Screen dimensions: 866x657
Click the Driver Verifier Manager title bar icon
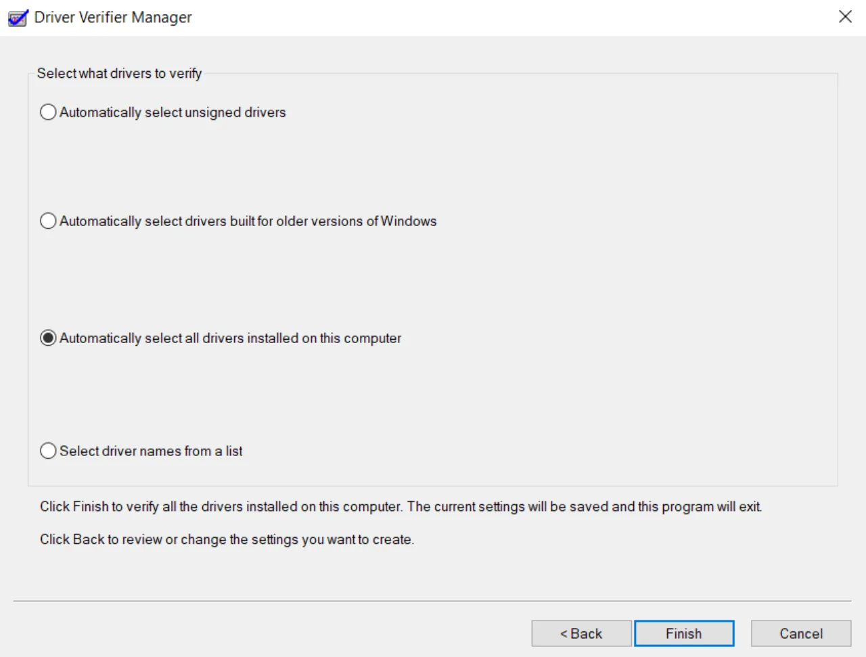15,17
